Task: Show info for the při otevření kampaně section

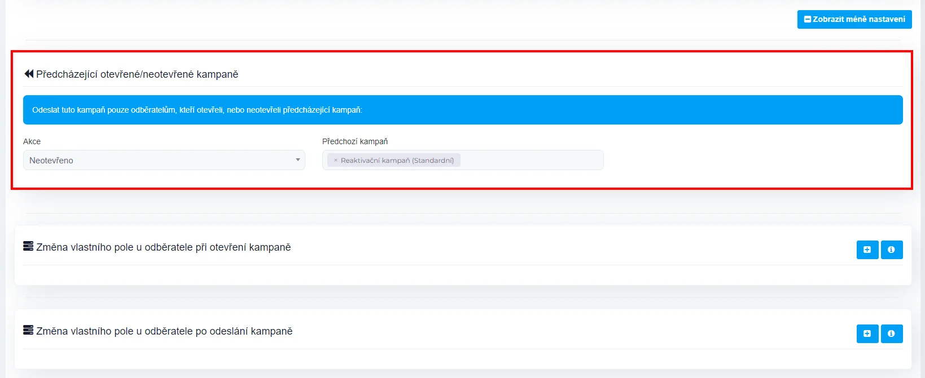Action: pyautogui.click(x=891, y=250)
